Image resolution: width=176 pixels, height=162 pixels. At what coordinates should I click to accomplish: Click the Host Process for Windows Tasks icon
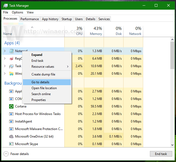point(11,114)
